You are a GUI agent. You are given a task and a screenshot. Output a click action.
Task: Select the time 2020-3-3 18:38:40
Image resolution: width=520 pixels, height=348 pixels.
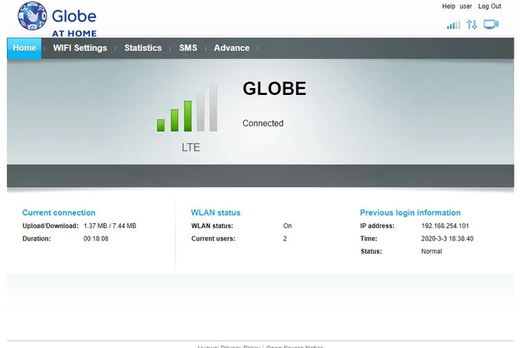tap(447, 238)
